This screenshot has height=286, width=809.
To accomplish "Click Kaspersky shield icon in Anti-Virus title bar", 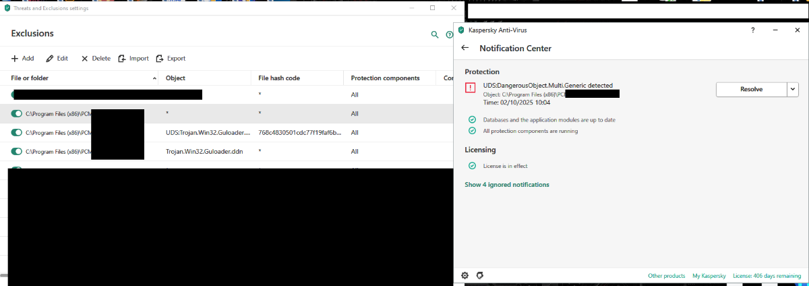I will (x=461, y=30).
